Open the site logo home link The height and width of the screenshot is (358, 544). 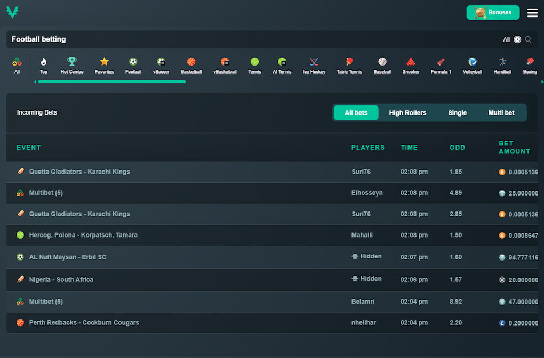(12, 12)
